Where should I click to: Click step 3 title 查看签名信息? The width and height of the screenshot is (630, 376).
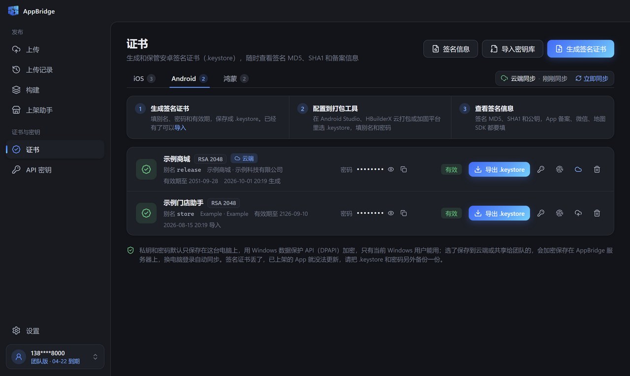tap(494, 108)
